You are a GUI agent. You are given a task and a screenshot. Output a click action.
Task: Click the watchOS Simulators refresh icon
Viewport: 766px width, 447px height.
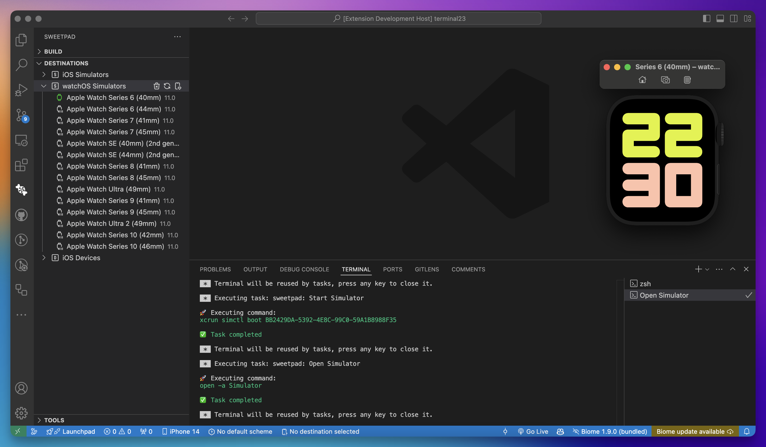pyautogui.click(x=167, y=86)
